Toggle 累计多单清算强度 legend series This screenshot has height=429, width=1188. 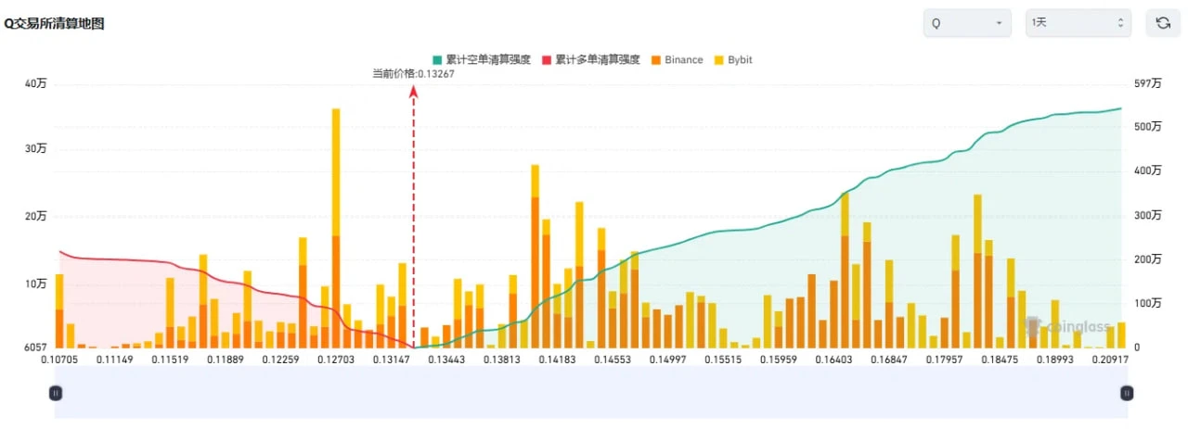point(591,59)
